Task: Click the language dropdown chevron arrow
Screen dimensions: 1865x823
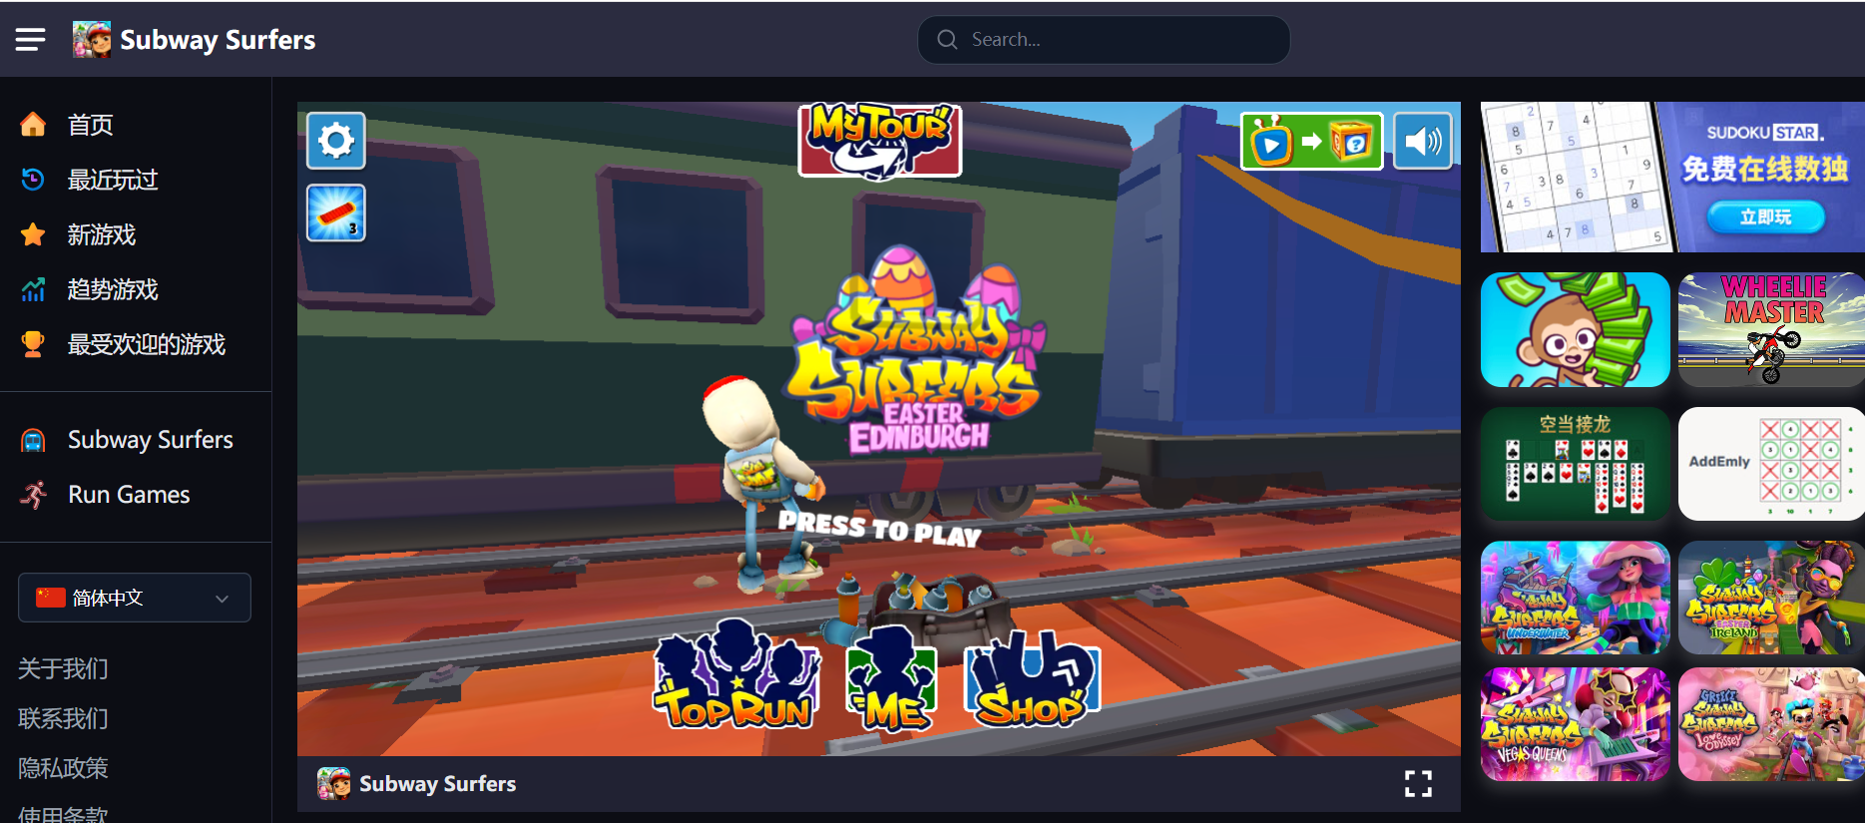Action: [222, 599]
